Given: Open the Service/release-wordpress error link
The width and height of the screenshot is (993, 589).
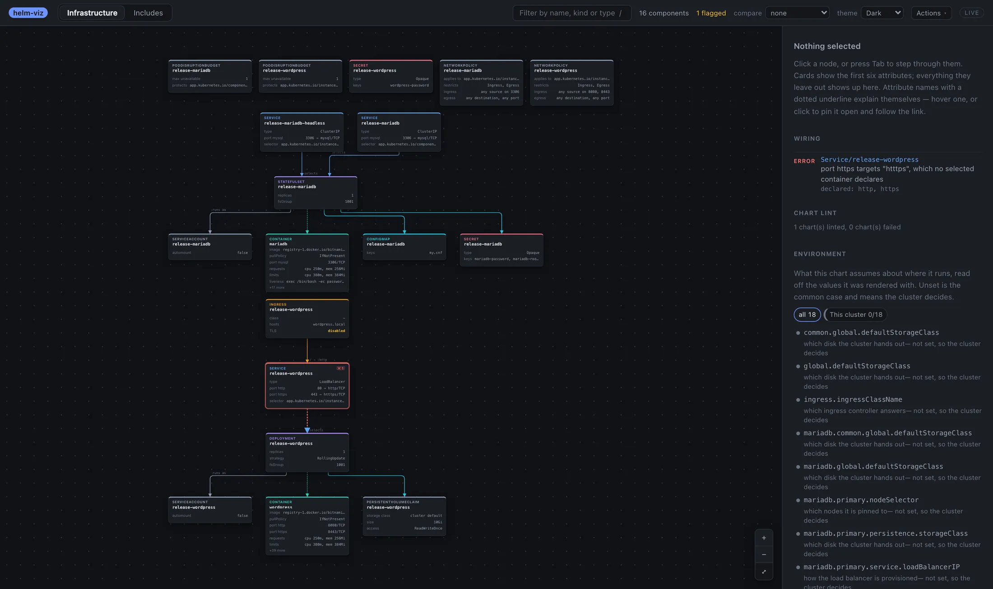Looking at the screenshot, I should (869, 159).
